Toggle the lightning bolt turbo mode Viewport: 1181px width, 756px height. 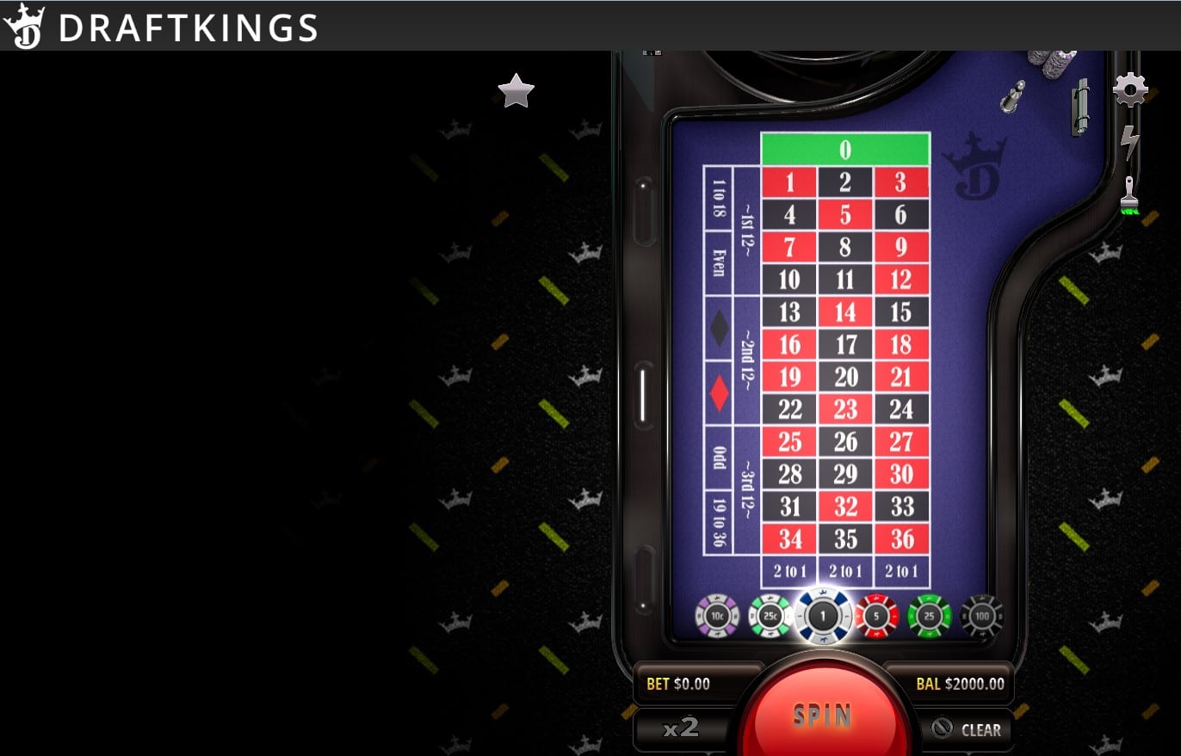(x=1129, y=143)
